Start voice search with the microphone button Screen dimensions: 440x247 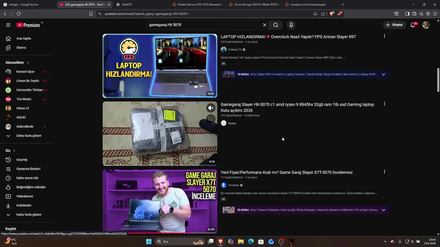click(x=291, y=25)
